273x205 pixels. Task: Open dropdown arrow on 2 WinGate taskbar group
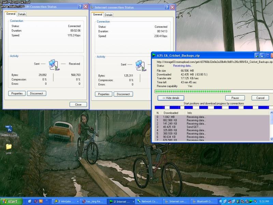coord(78,202)
